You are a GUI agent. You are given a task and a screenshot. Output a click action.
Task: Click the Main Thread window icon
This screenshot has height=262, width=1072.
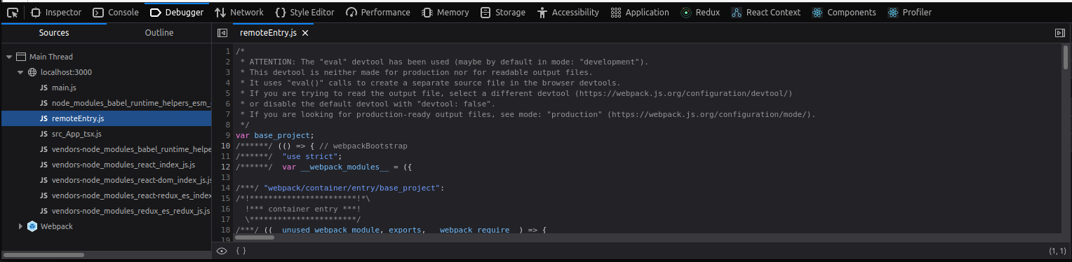click(20, 57)
